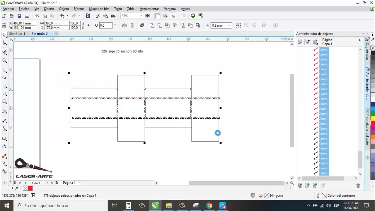Viewport: 375px width, 211px height.
Task: Open the Herramientas menu
Action: (149, 9)
